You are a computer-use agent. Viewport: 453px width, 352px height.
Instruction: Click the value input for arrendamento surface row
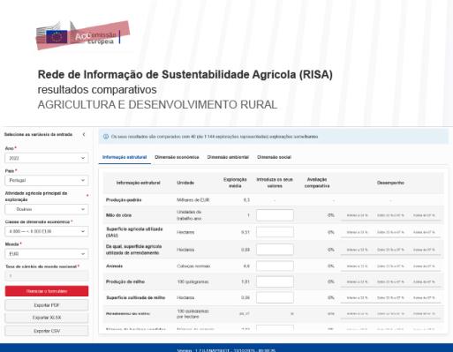tap(275, 250)
